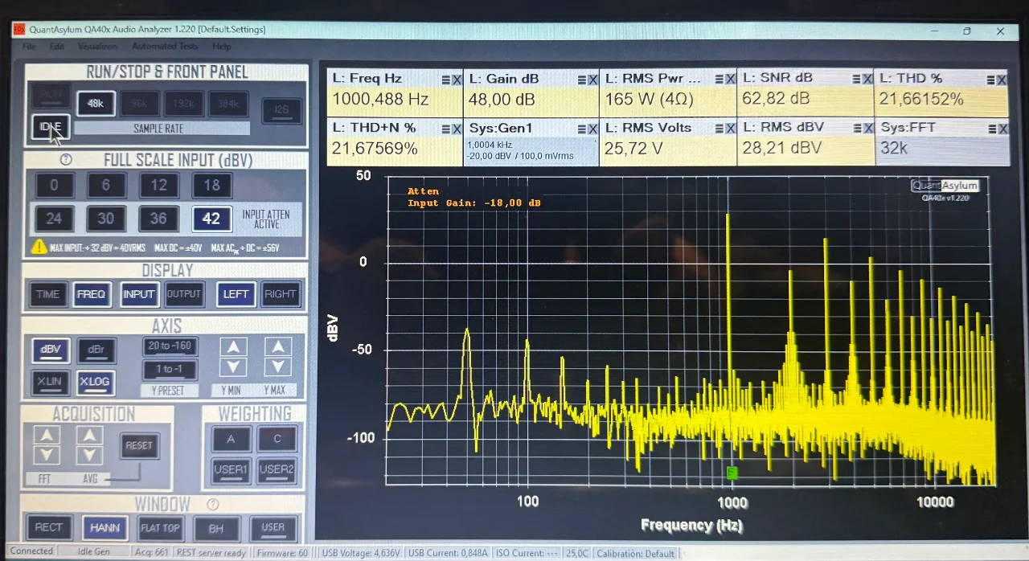Click the RESET acquisition button
The height and width of the screenshot is (561, 1029).
(139, 445)
